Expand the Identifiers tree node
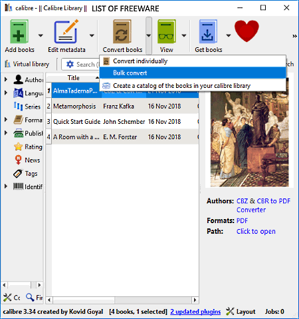Viewport: 299px width, 319px height. (6, 186)
